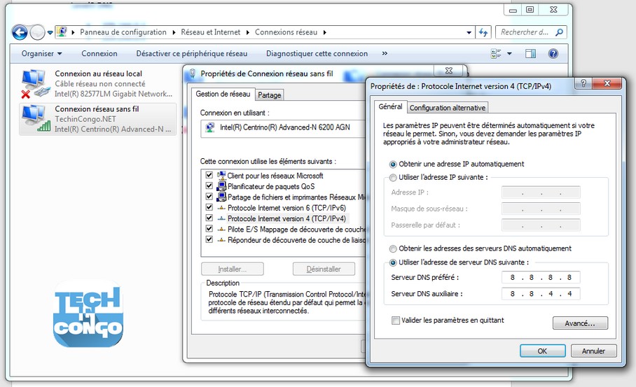
Task: Click Client pour les réseaux Microsoft icon
Action: click(x=221, y=176)
